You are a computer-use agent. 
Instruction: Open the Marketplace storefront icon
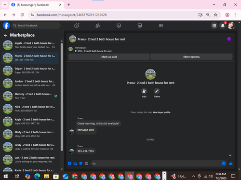[140, 26]
